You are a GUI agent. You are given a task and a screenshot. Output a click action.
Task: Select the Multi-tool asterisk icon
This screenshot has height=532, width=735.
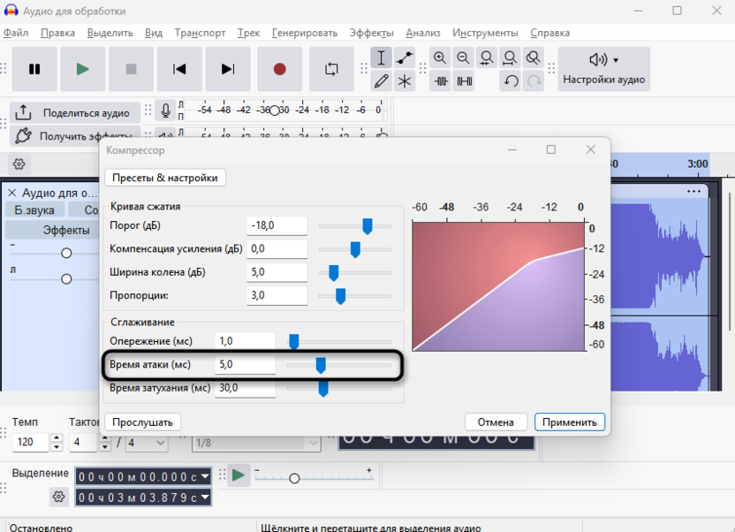click(x=405, y=81)
